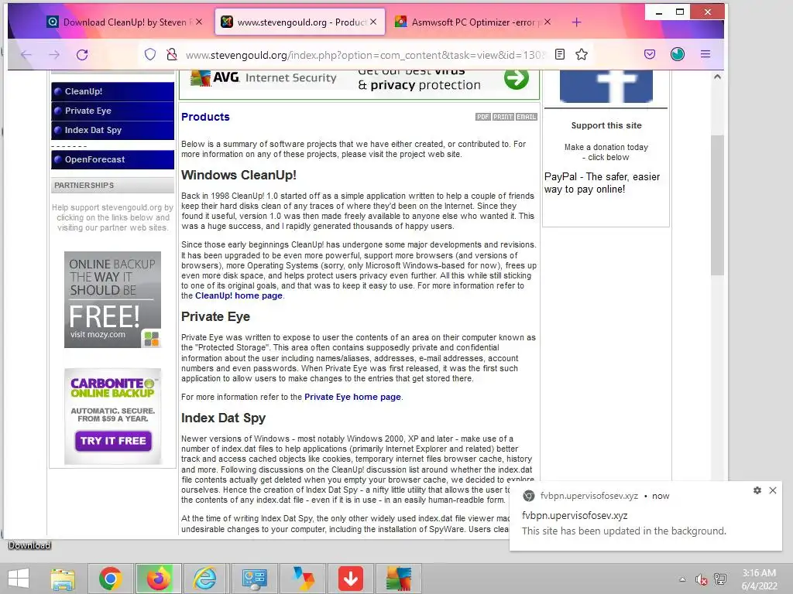This screenshot has width=793, height=594.
Task: Open the AVG-style colorful taskbar app
Action: 399,579
